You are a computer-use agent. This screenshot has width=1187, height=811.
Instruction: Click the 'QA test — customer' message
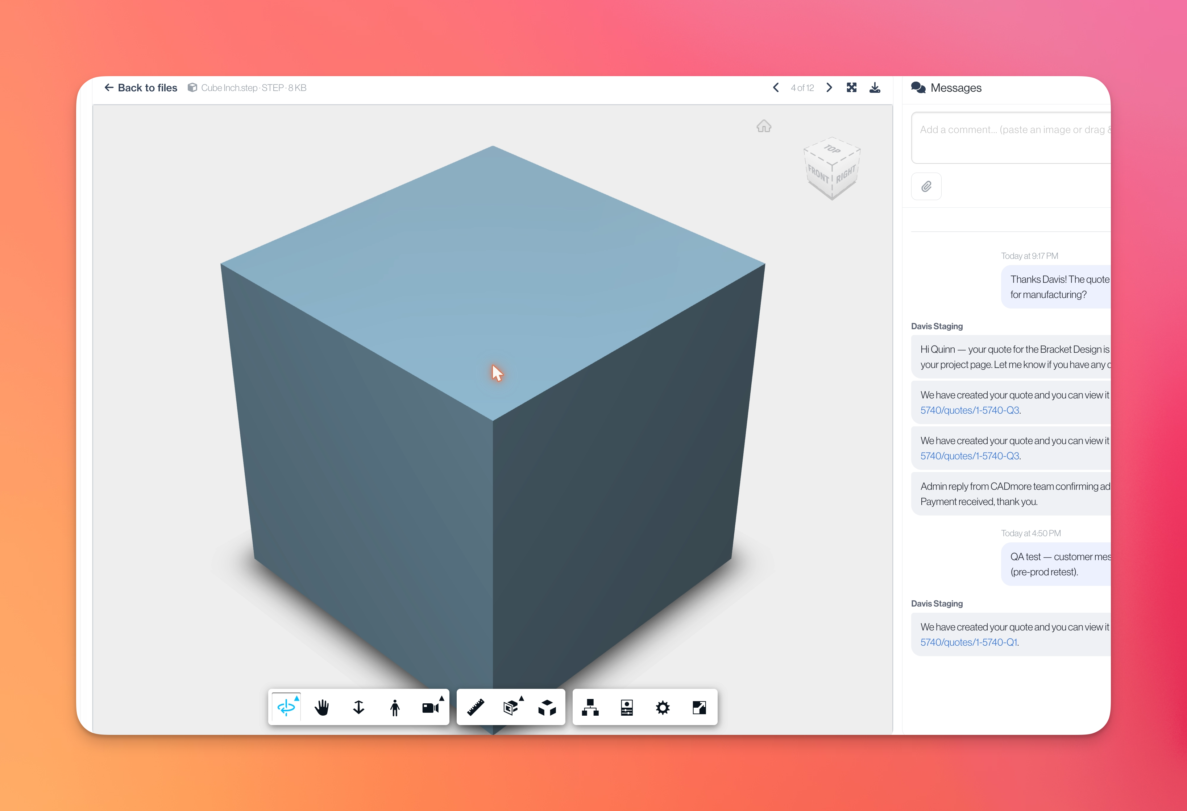click(x=1056, y=564)
